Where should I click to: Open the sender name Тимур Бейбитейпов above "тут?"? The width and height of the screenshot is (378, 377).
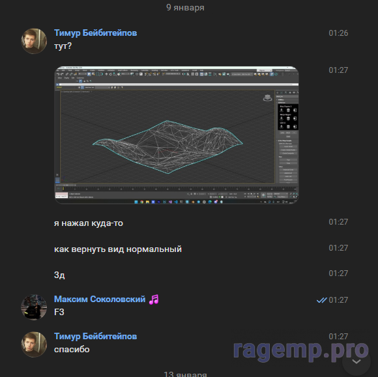pyautogui.click(x=95, y=33)
